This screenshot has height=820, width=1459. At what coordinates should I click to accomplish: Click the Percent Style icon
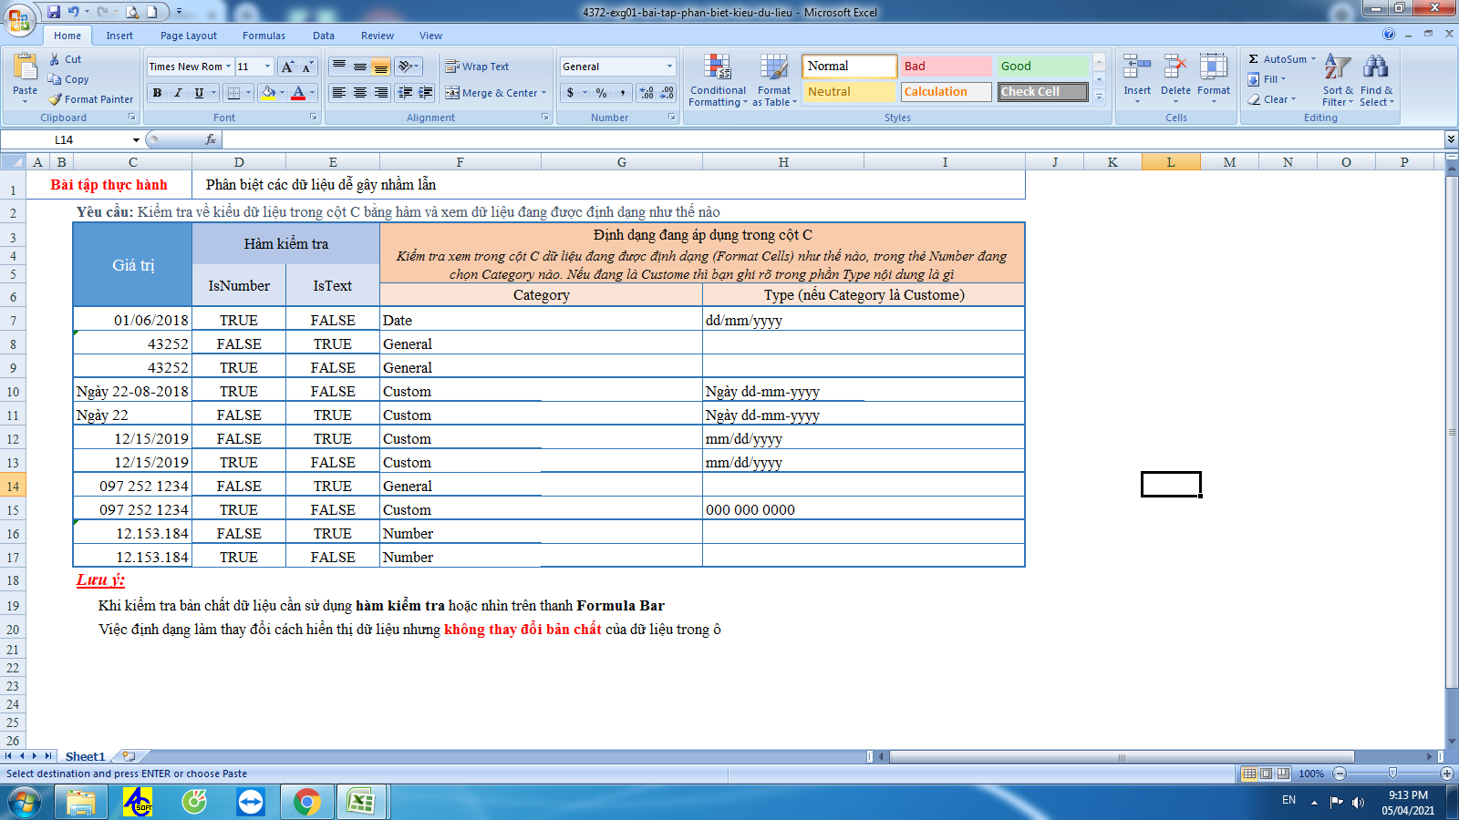point(601,93)
